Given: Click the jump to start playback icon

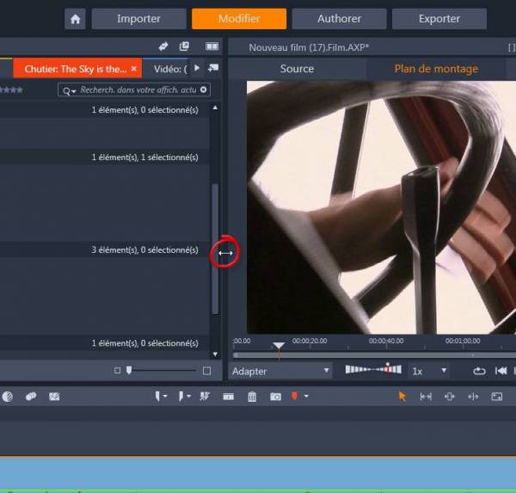Looking at the screenshot, I should click(501, 372).
